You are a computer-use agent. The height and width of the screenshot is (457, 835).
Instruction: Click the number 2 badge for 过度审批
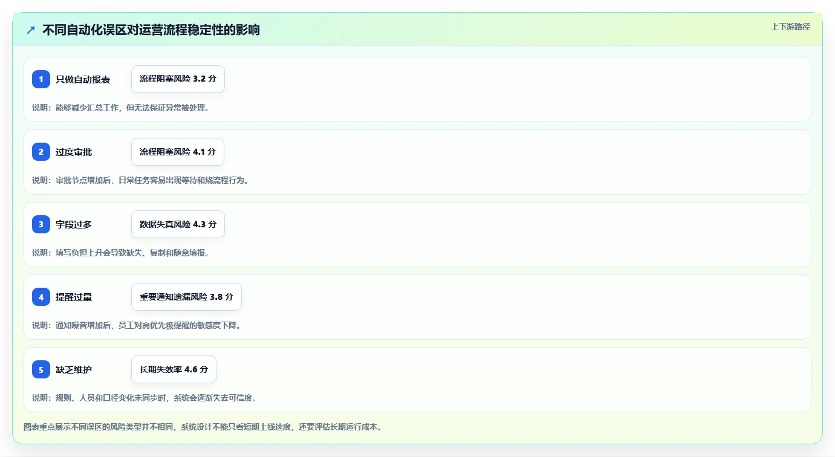click(41, 152)
